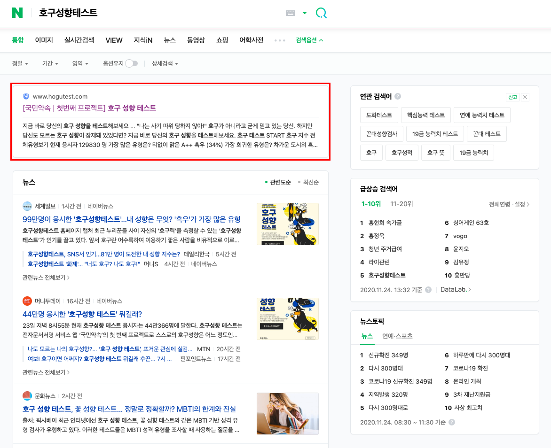Click news topic 신규확진 349명
Image resolution: width=551 pixels, height=448 pixels.
[388, 355]
